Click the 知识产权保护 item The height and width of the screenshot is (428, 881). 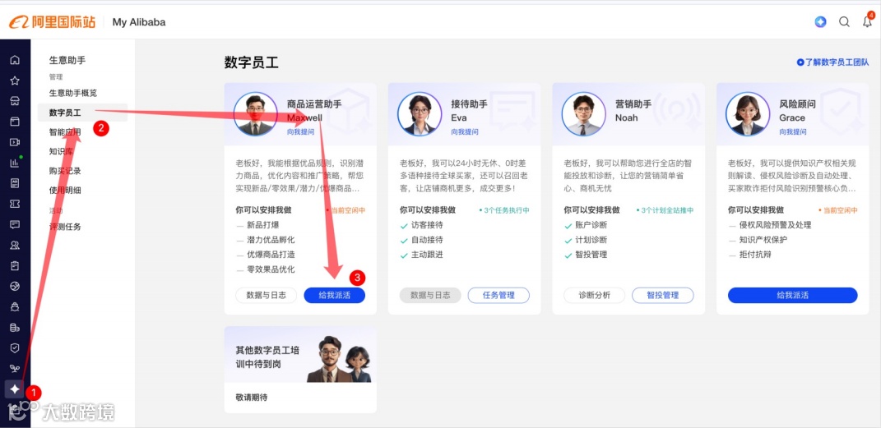(x=763, y=240)
